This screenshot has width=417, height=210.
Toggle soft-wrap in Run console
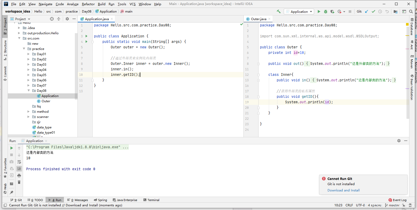19,162
